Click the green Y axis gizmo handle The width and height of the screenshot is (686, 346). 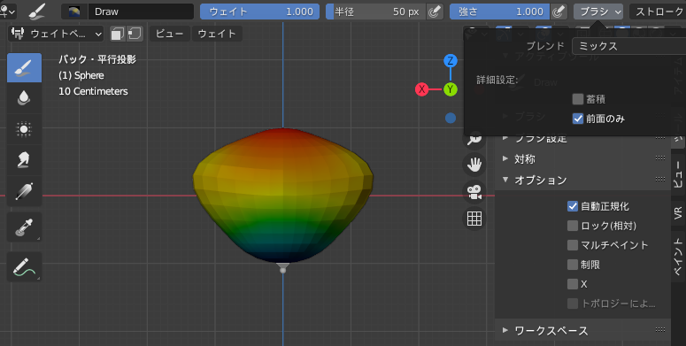451,89
